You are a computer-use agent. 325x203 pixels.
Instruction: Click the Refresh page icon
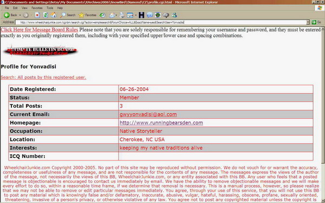point(45,15)
